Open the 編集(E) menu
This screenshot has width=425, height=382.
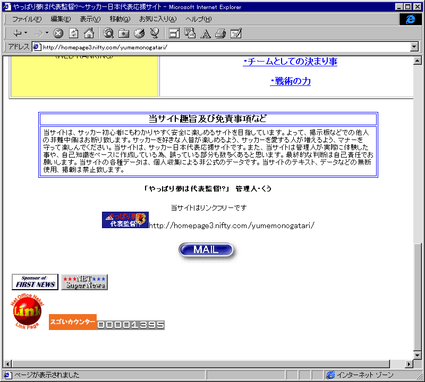[x=61, y=19]
